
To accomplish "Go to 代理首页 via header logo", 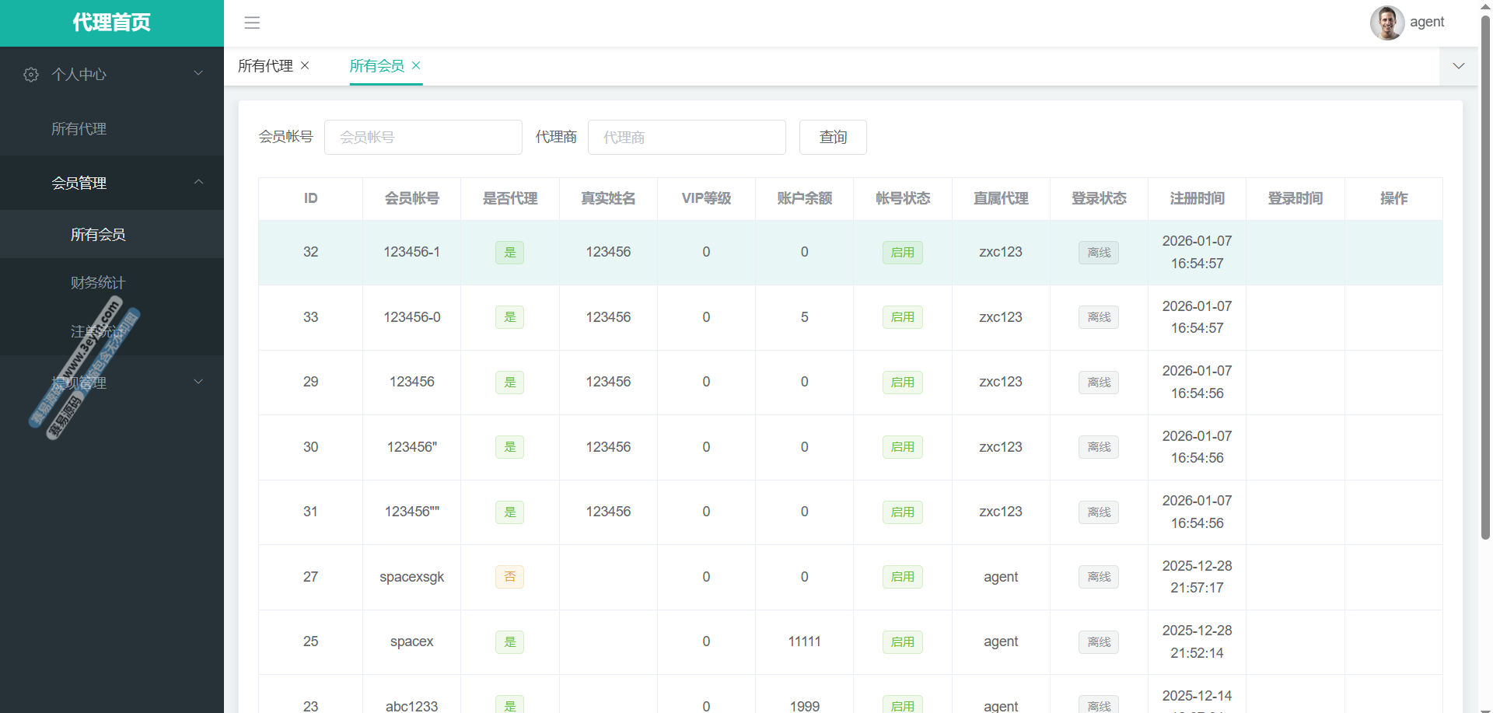I will point(112,23).
